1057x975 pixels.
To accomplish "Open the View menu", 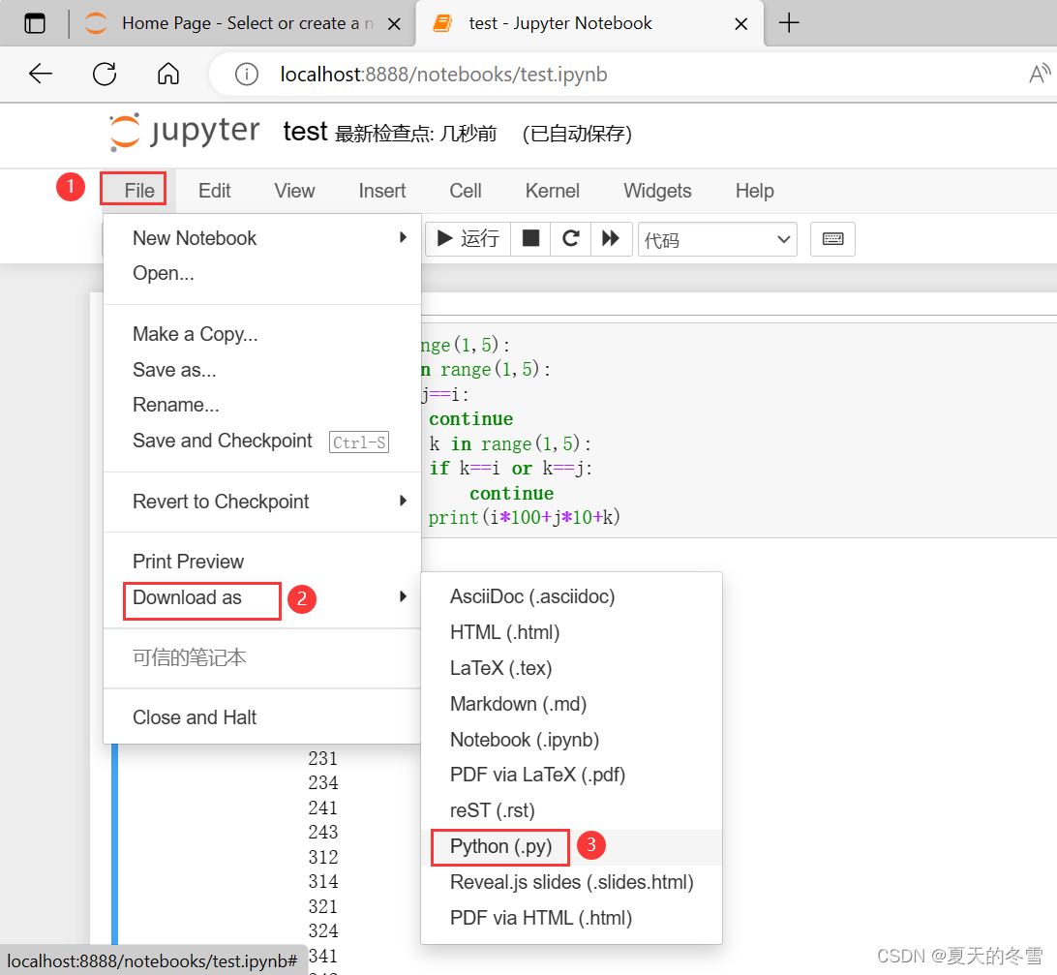I will coord(294,191).
